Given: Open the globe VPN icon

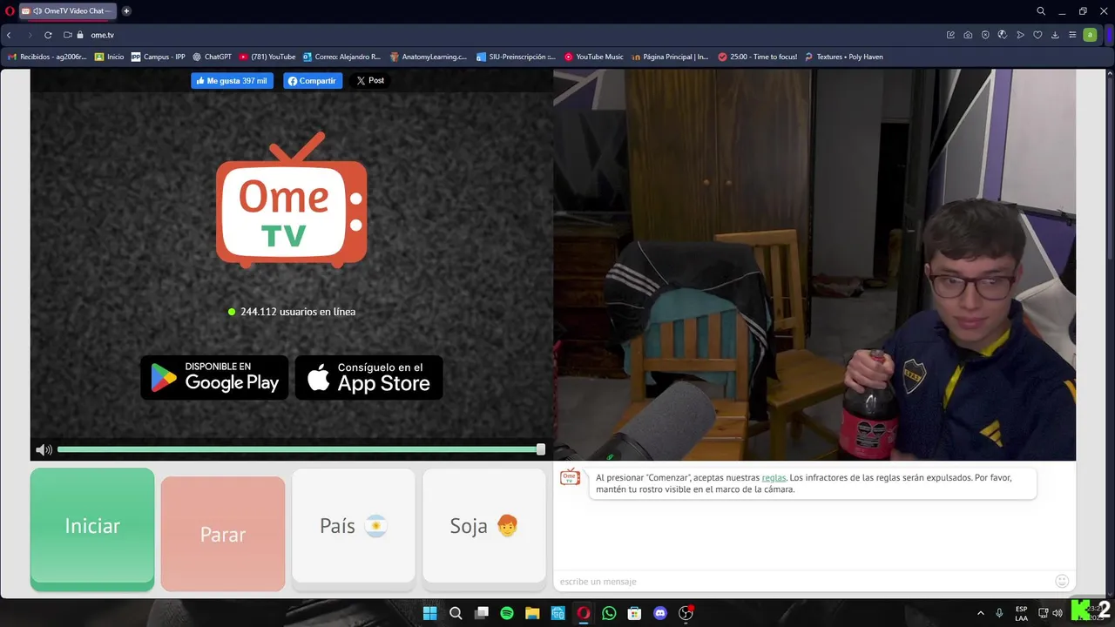Looking at the screenshot, I should pyautogui.click(x=1003, y=35).
